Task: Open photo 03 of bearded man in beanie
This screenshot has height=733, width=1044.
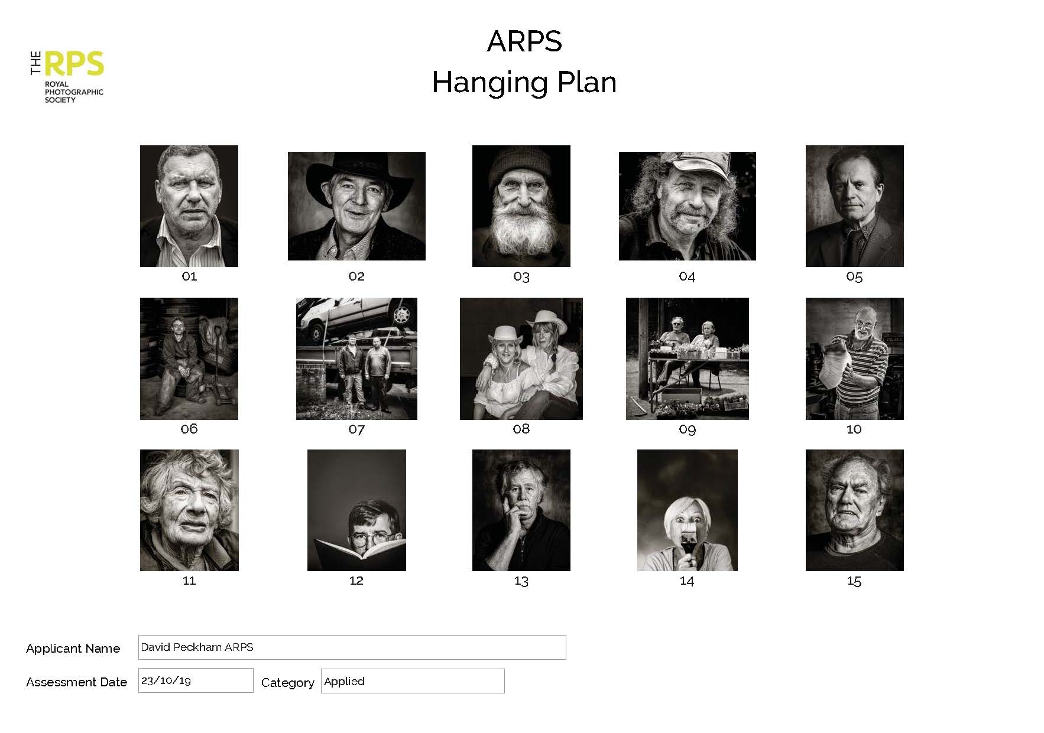Action: (x=521, y=206)
